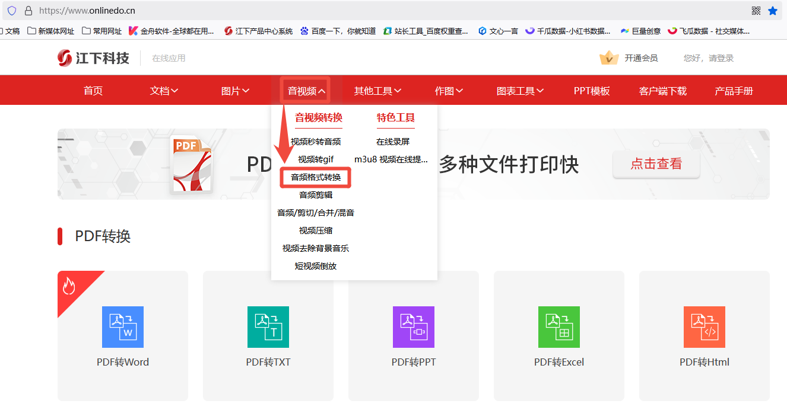Viewport: 787px width, 410px height.
Task: Expand the 作图 navigation dropdown
Action: pyautogui.click(x=449, y=91)
